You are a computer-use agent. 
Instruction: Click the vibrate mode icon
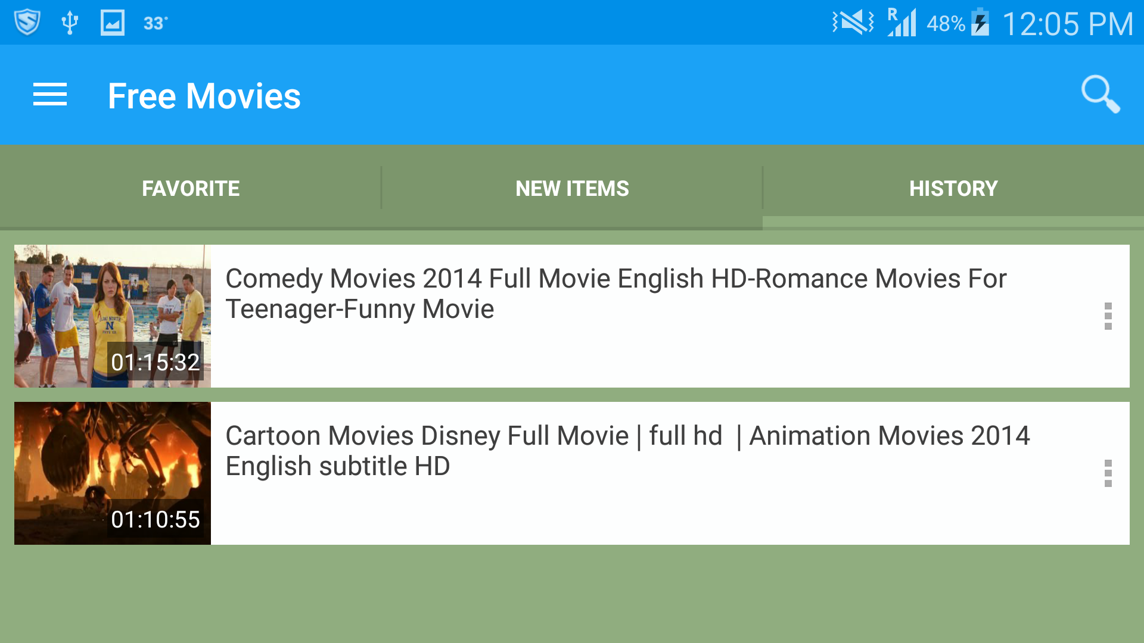[852, 22]
